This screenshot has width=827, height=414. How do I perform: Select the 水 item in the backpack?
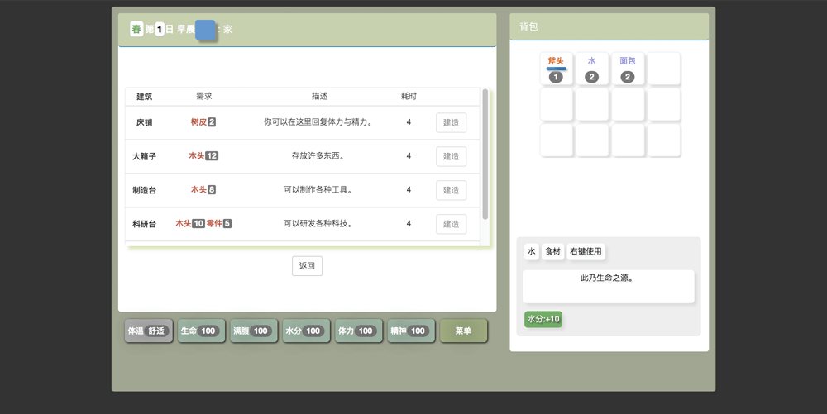(591, 69)
